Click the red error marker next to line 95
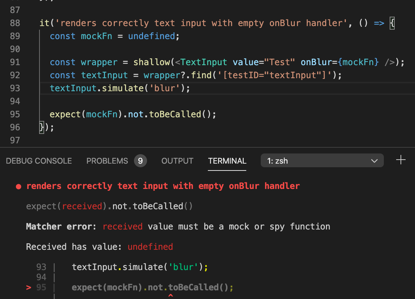 point(28,287)
